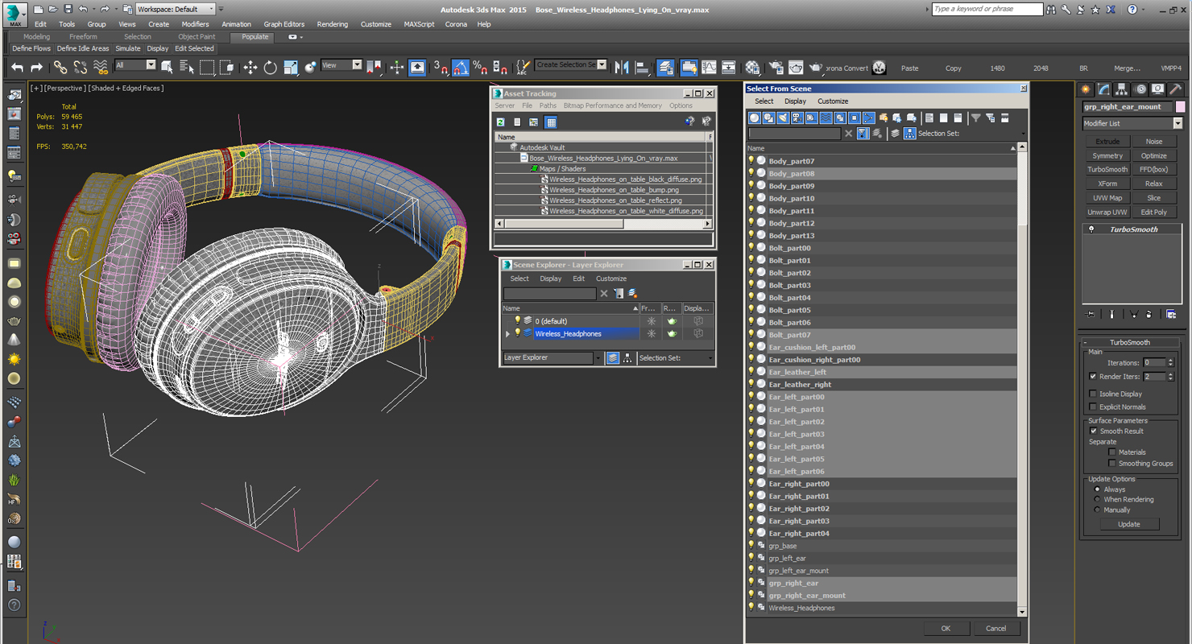Screen dimensions: 1192x644
Task: Enable Isoline Display checkbox
Action: (1093, 394)
